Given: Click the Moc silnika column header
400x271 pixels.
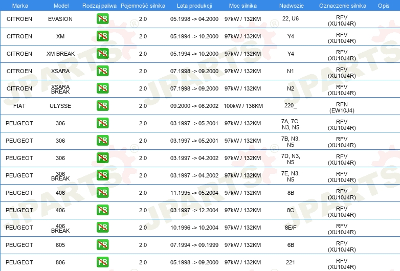Looking at the screenshot, I should pos(242,6).
